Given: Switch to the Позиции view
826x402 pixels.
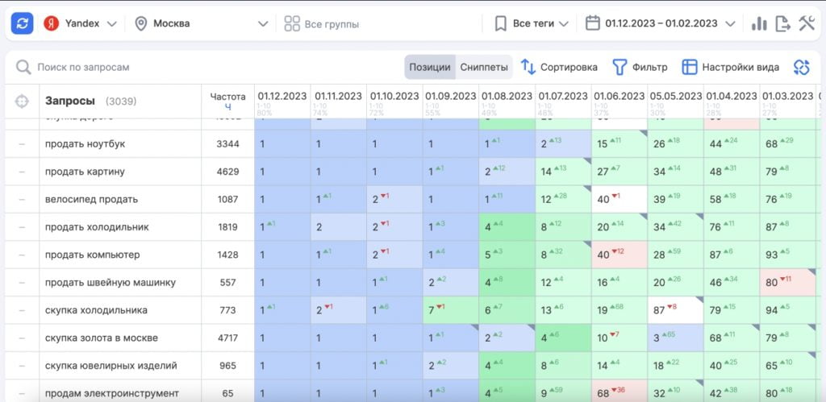Looking at the screenshot, I should 429,67.
